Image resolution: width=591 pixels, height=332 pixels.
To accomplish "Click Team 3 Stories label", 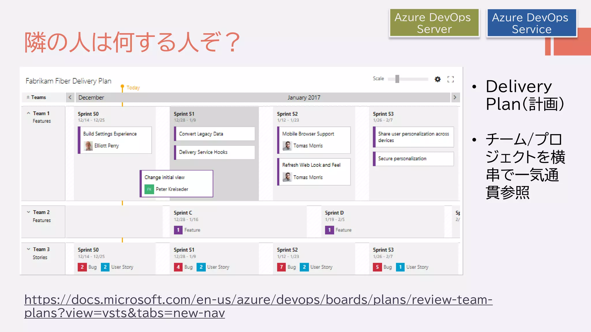I will pos(40,257).
